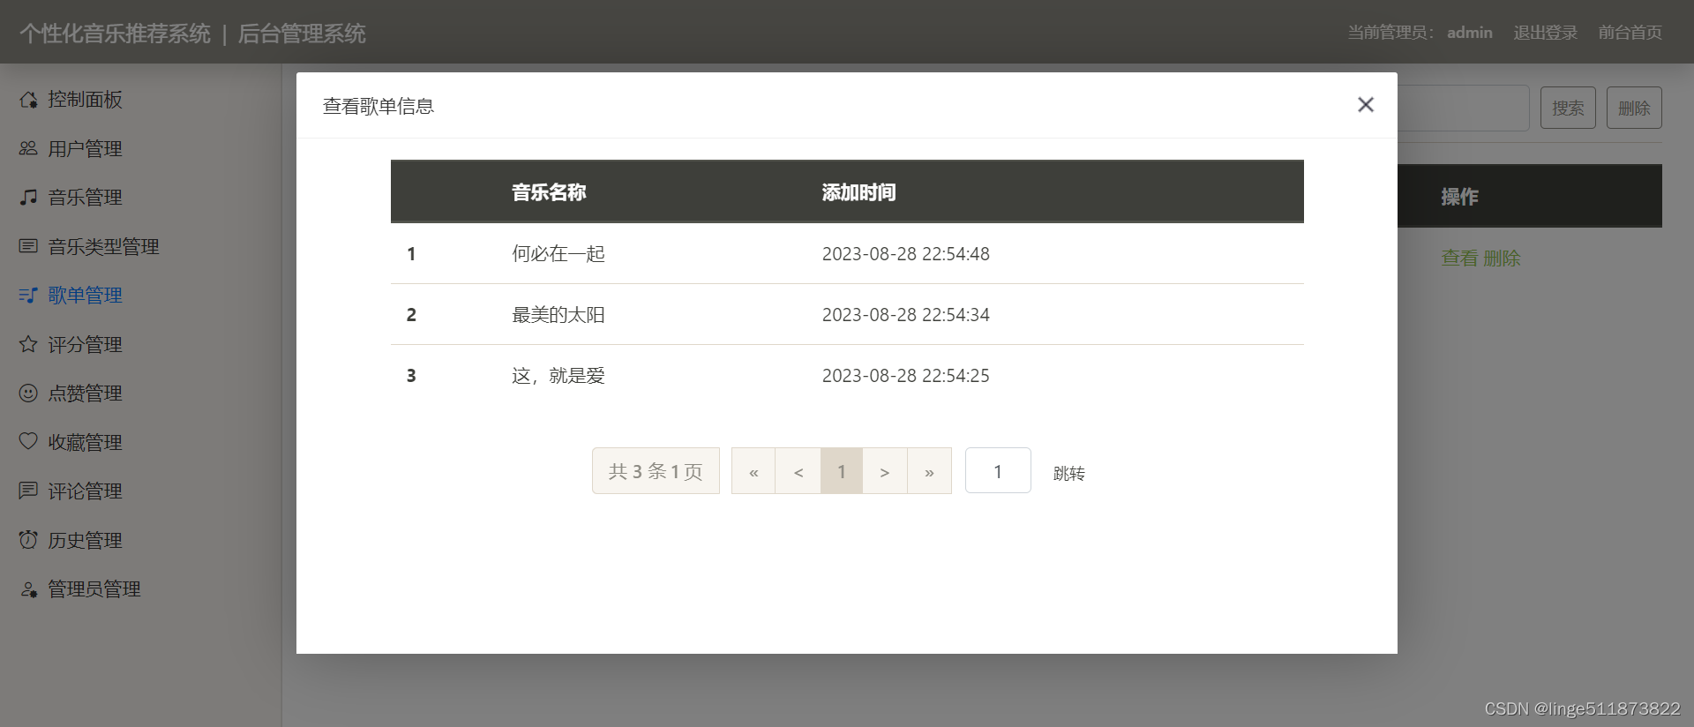This screenshot has height=727, width=1694.
Task: Select page 1 in pagination
Action: [x=842, y=471]
